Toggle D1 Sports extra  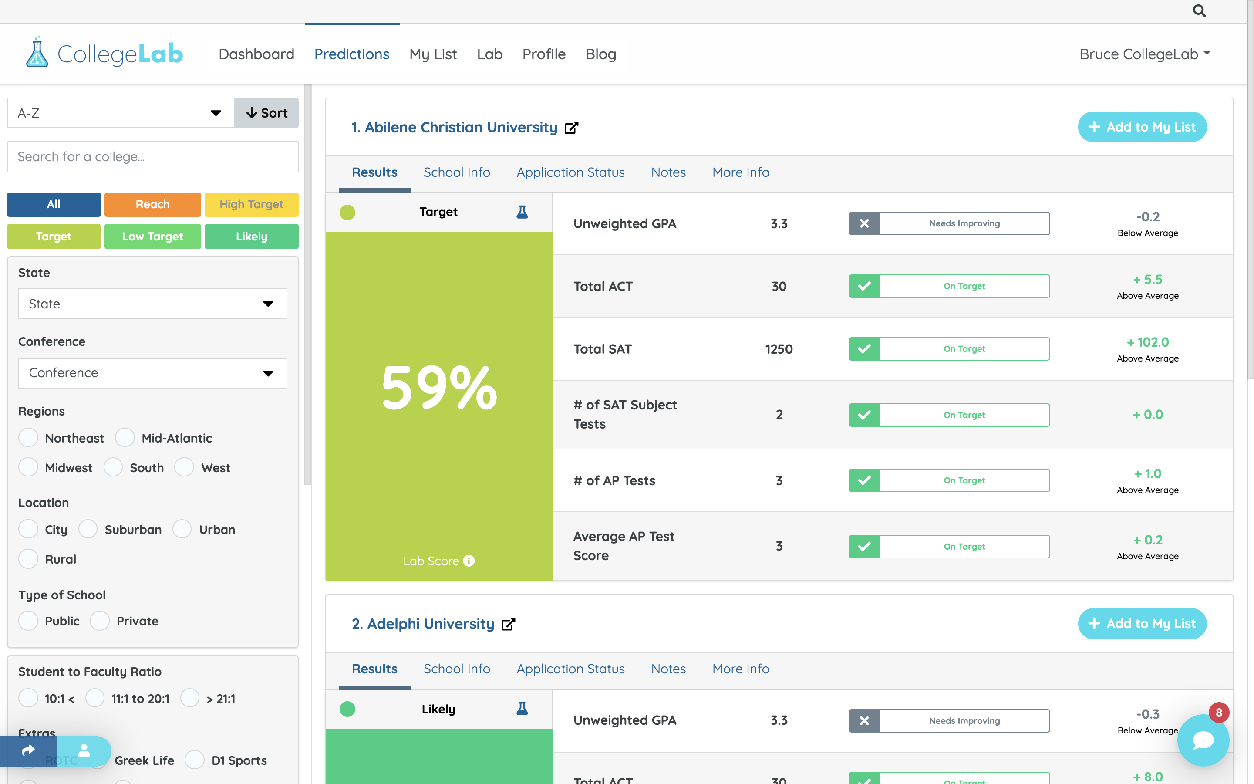[194, 760]
